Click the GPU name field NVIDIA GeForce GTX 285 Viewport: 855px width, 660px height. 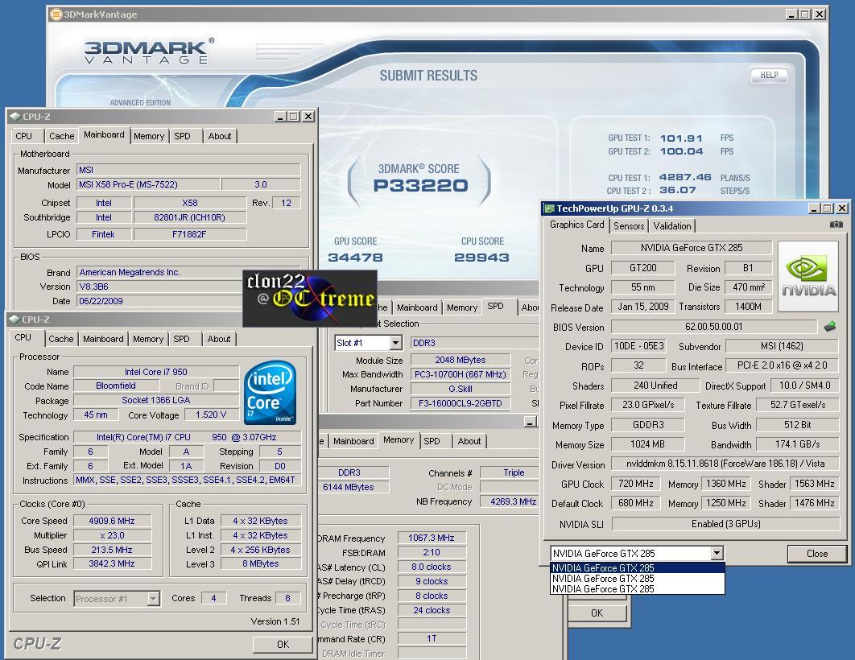coord(692,248)
